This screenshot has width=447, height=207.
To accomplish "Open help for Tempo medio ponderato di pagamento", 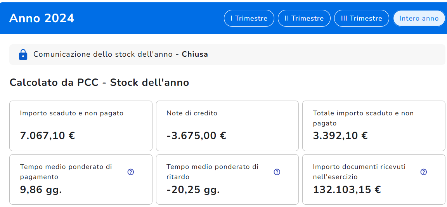I will pyautogui.click(x=131, y=172).
